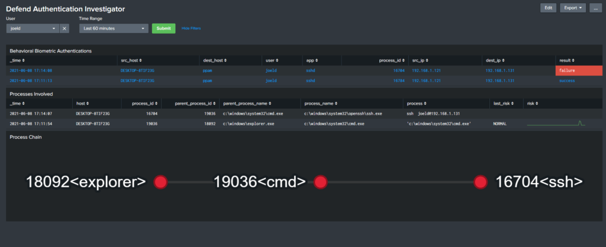The image size is (606, 247).
Task: Open the more options ellipsis menu
Action: (x=595, y=8)
